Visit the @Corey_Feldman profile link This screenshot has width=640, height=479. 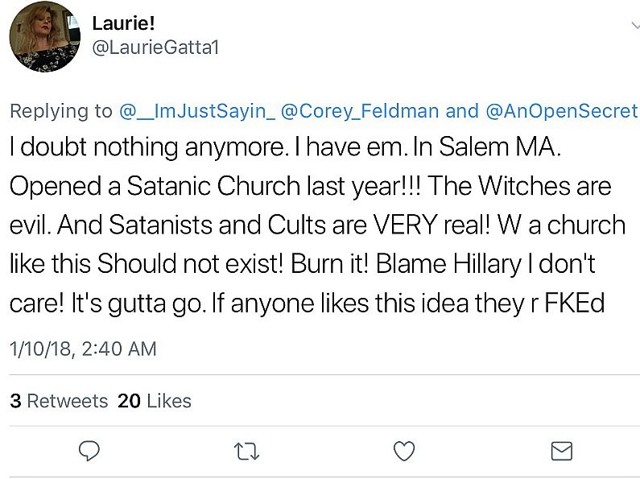(360, 111)
